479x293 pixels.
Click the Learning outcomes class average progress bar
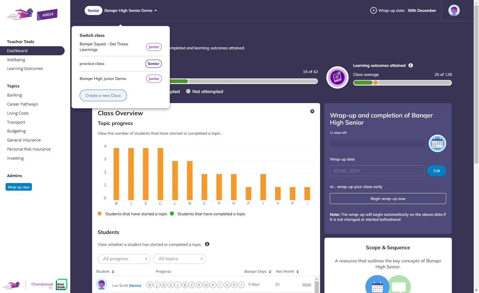402,83
